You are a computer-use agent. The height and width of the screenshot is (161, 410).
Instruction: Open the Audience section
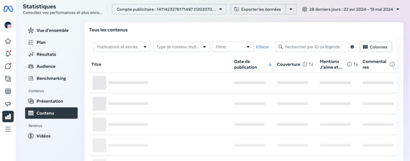pos(46,66)
